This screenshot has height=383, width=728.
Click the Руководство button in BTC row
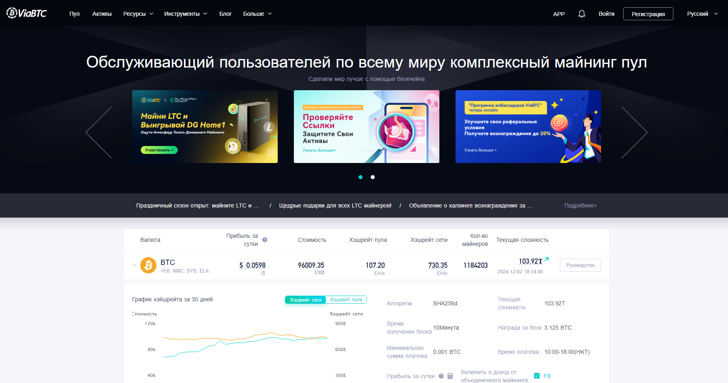pyautogui.click(x=580, y=265)
